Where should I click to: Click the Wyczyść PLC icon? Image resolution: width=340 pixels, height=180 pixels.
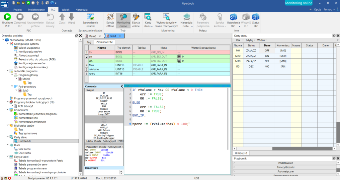coord(246,17)
